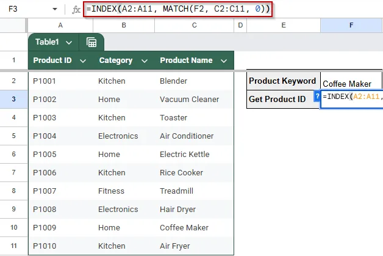383x256 pixels.
Task: Select the Kitchen cell in row 11
Action: pos(124,246)
